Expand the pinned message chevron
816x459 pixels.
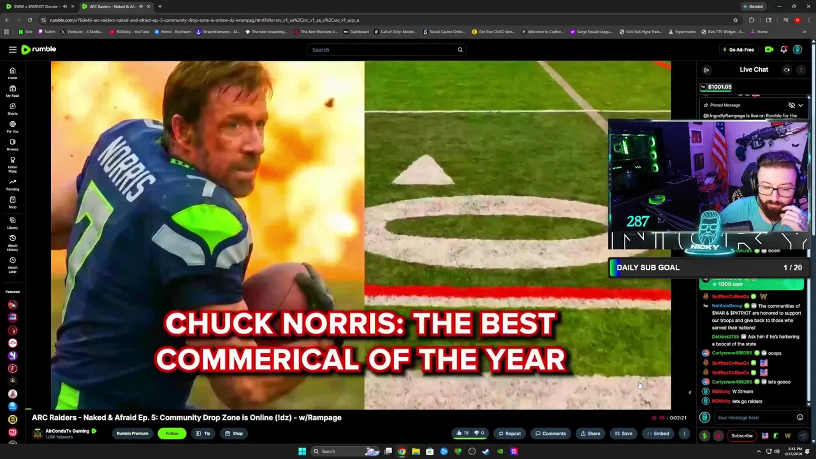tap(801, 105)
